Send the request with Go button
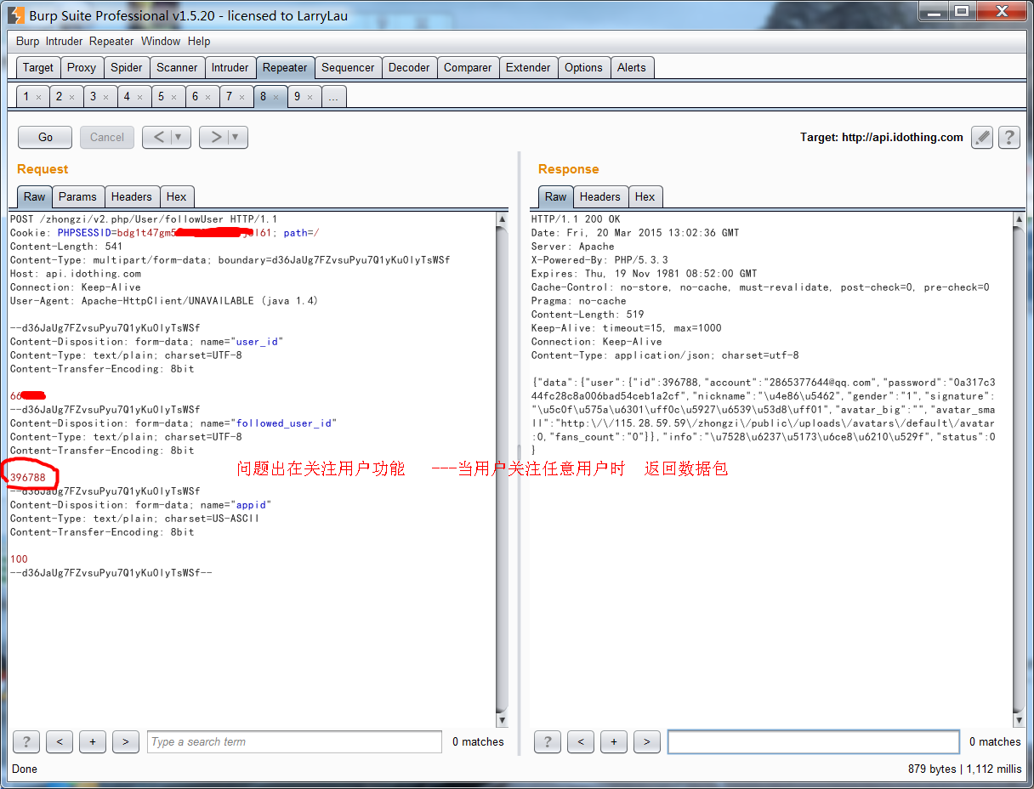1034x789 pixels. [46, 137]
